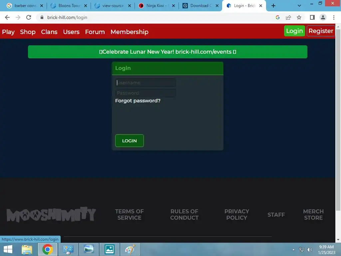Open the Control Panel taskbar icon
This screenshot has width=341, height=256.
tap(68, 249)
